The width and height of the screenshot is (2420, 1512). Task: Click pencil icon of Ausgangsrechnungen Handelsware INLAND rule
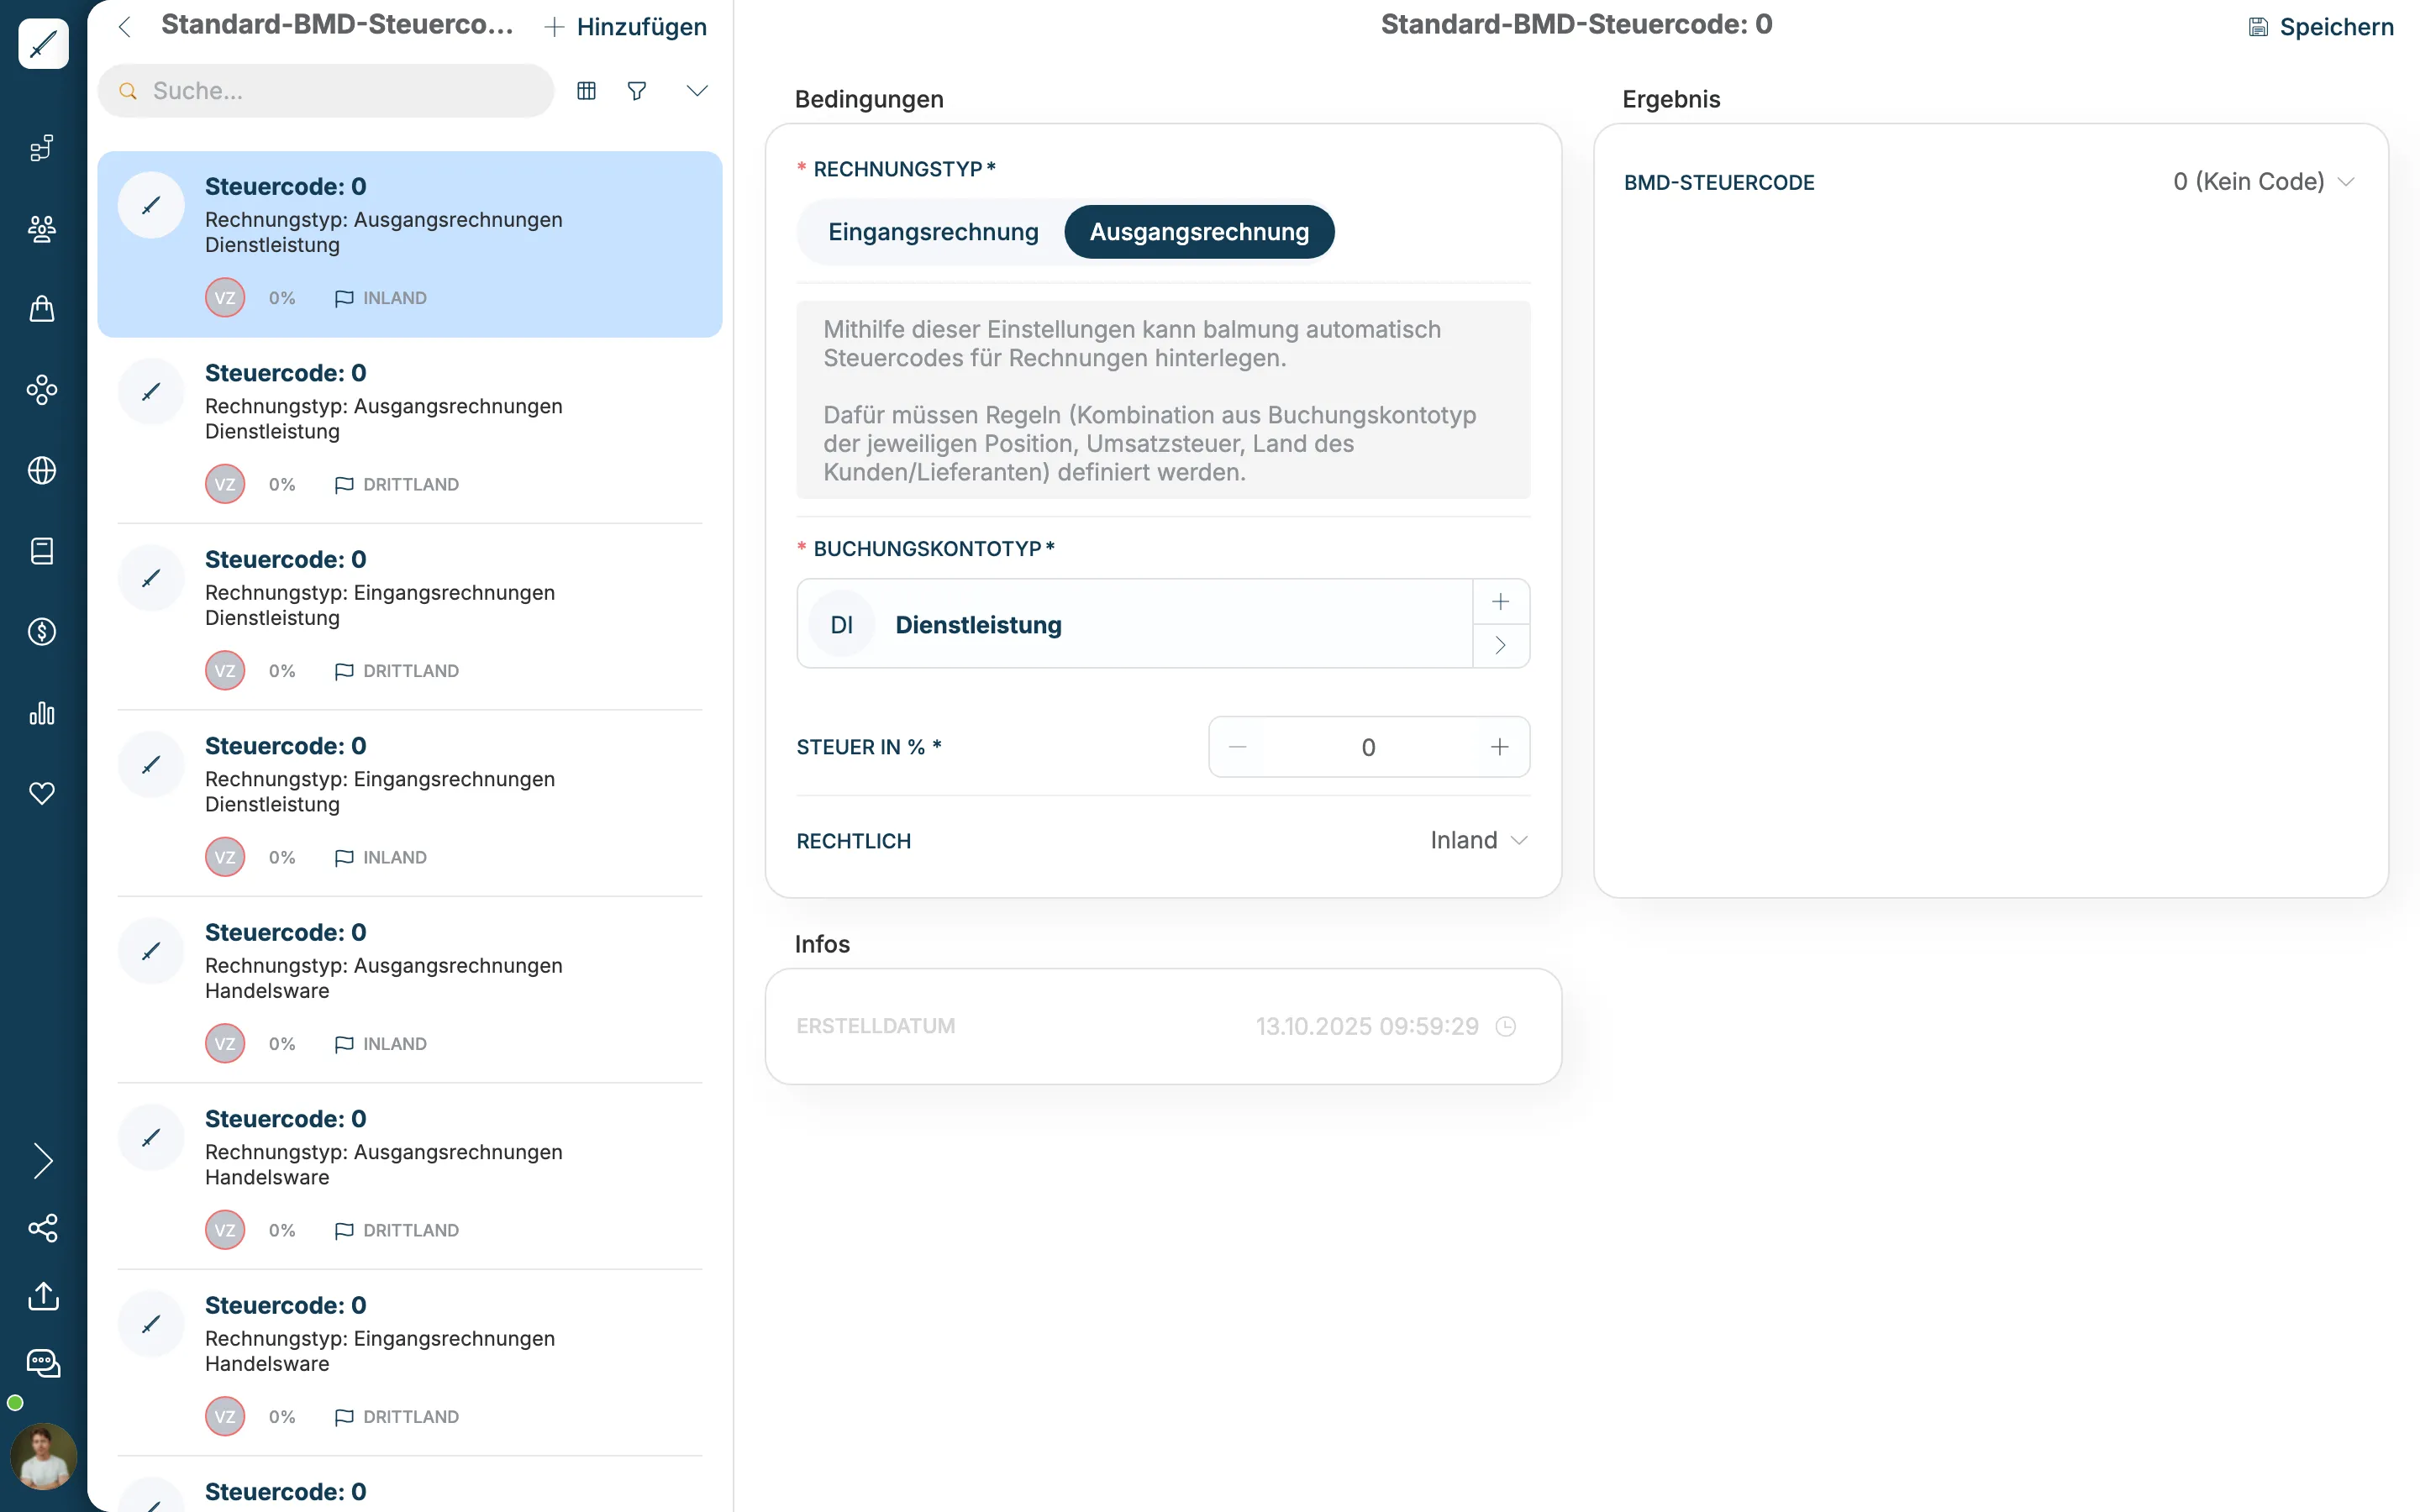click(x=151, y=951)
